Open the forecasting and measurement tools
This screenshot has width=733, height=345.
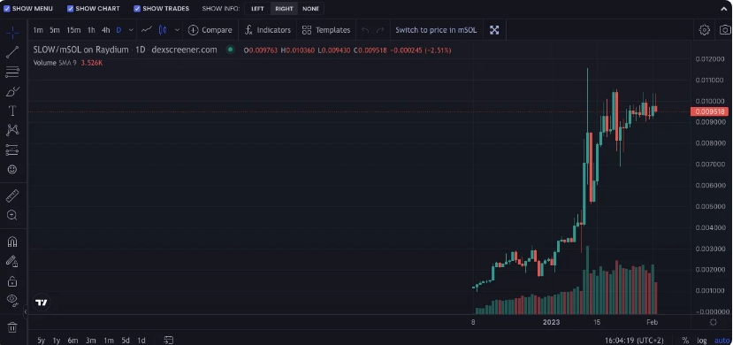click(x=12, y=149)
